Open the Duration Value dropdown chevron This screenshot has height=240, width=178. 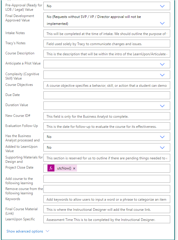(x=162, y=106)
